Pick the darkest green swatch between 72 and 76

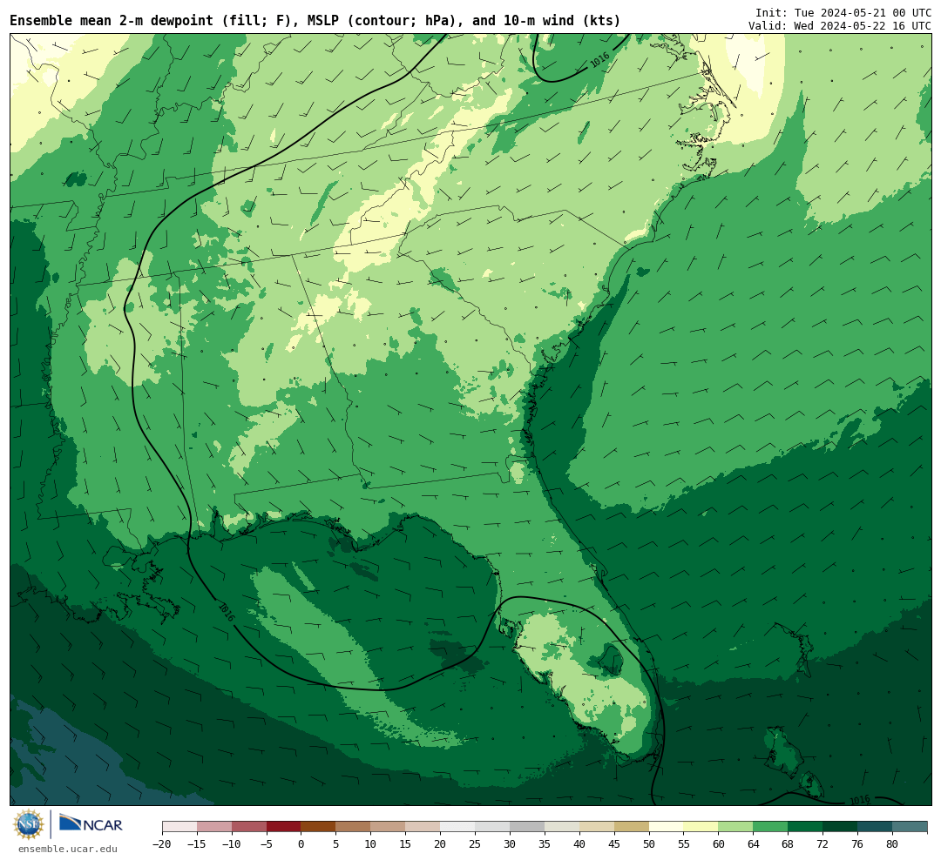(x=841, y=827)
